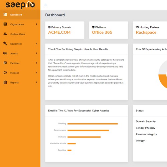Expand the Incident submenu arrow
Viewport: 167px width, 167px height.
coord(36,72)
